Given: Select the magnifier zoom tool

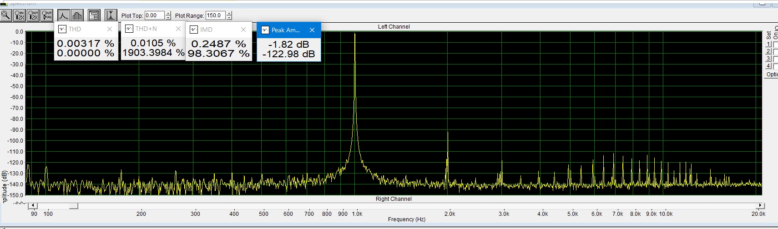Looking at the screenshot, I should 5,15.
